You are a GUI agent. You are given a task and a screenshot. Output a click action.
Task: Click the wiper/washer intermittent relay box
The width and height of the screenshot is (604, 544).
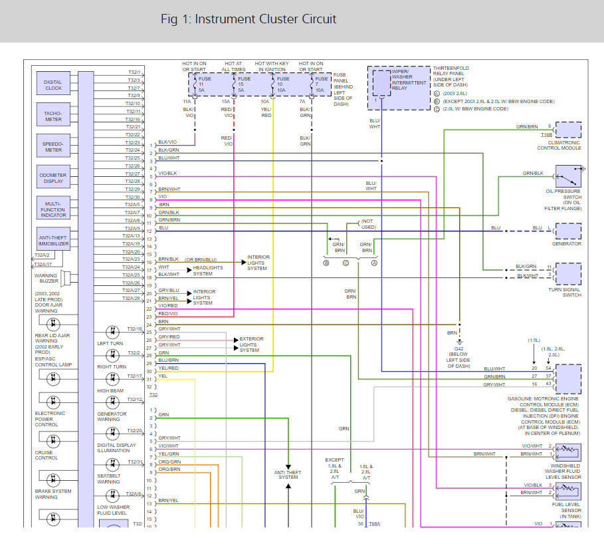click(382, 83)
